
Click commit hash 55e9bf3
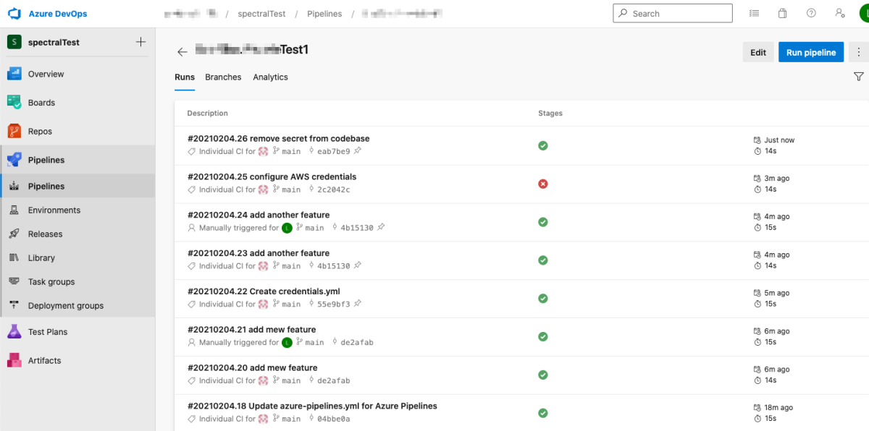[334, 304]
